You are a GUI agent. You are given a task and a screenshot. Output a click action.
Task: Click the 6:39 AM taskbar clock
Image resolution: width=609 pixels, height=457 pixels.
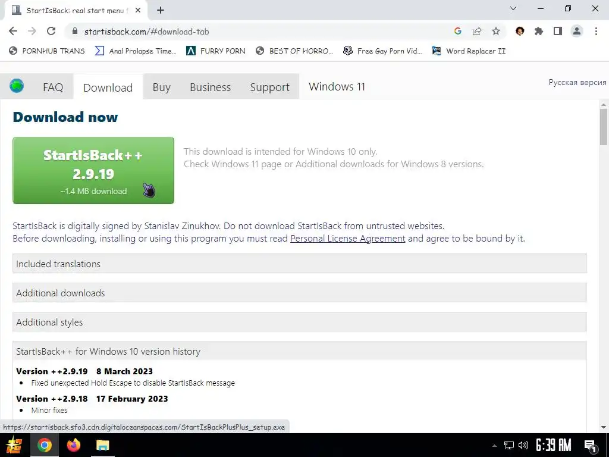point(554,445)
